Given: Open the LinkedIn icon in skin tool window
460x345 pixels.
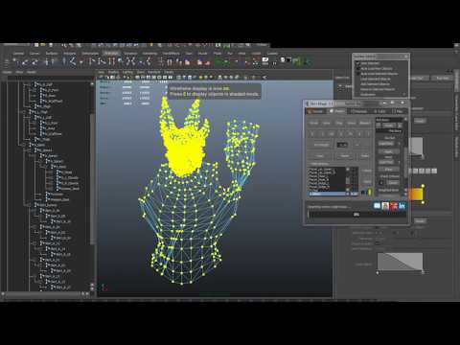Looking at the screenshot, I should click(402, 206).
